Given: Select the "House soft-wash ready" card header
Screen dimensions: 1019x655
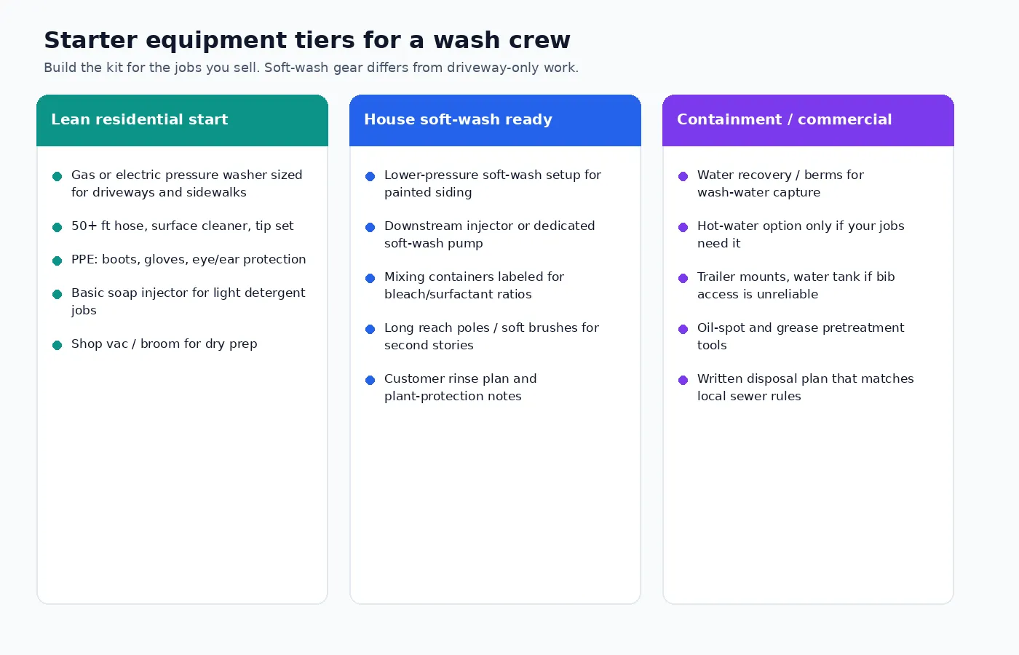Looking at the screenshot, I should tap(495, 120).
